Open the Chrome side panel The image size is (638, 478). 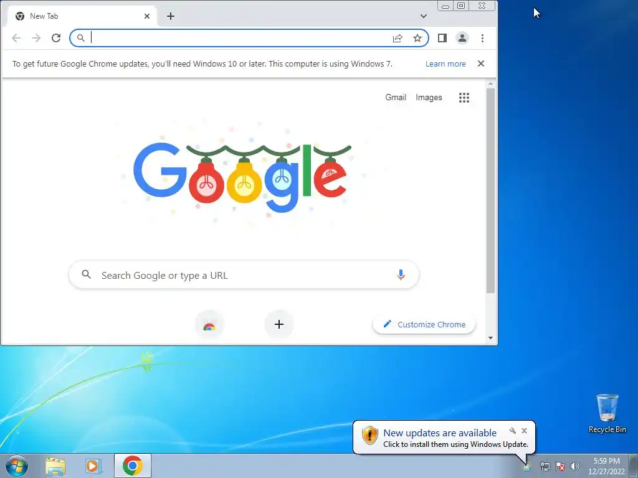[442, 38]
